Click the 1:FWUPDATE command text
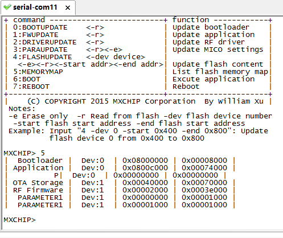 click(x=36, y=35)
